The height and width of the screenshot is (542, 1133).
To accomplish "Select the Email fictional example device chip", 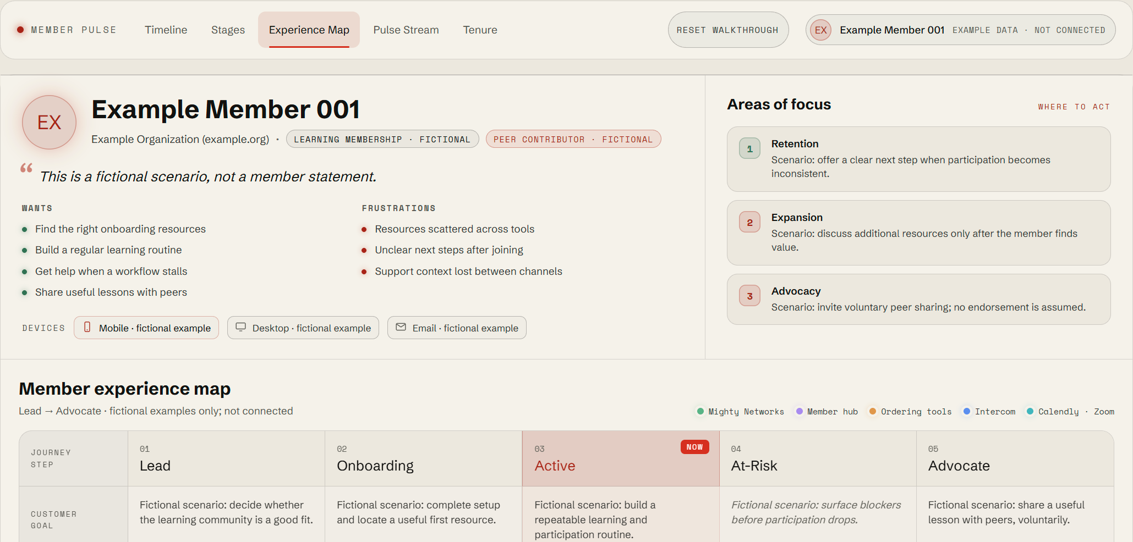I will point(457,328).
